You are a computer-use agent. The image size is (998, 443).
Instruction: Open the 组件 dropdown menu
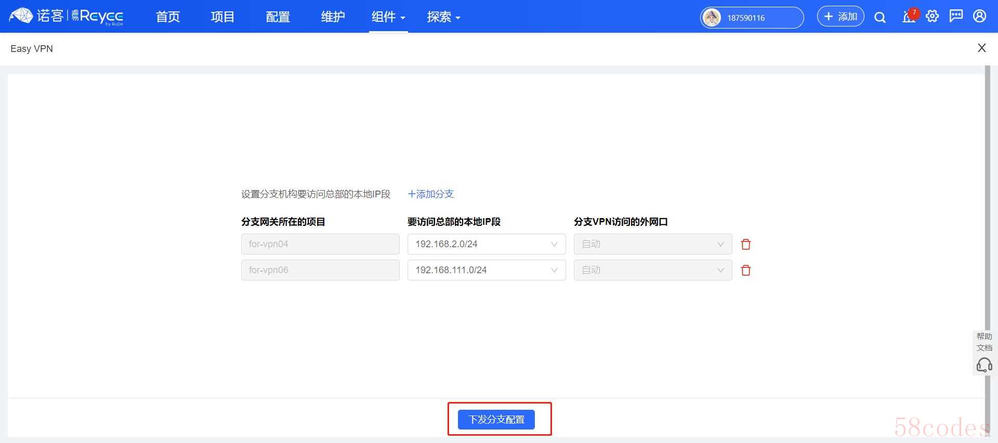click(x=388, y=17)
